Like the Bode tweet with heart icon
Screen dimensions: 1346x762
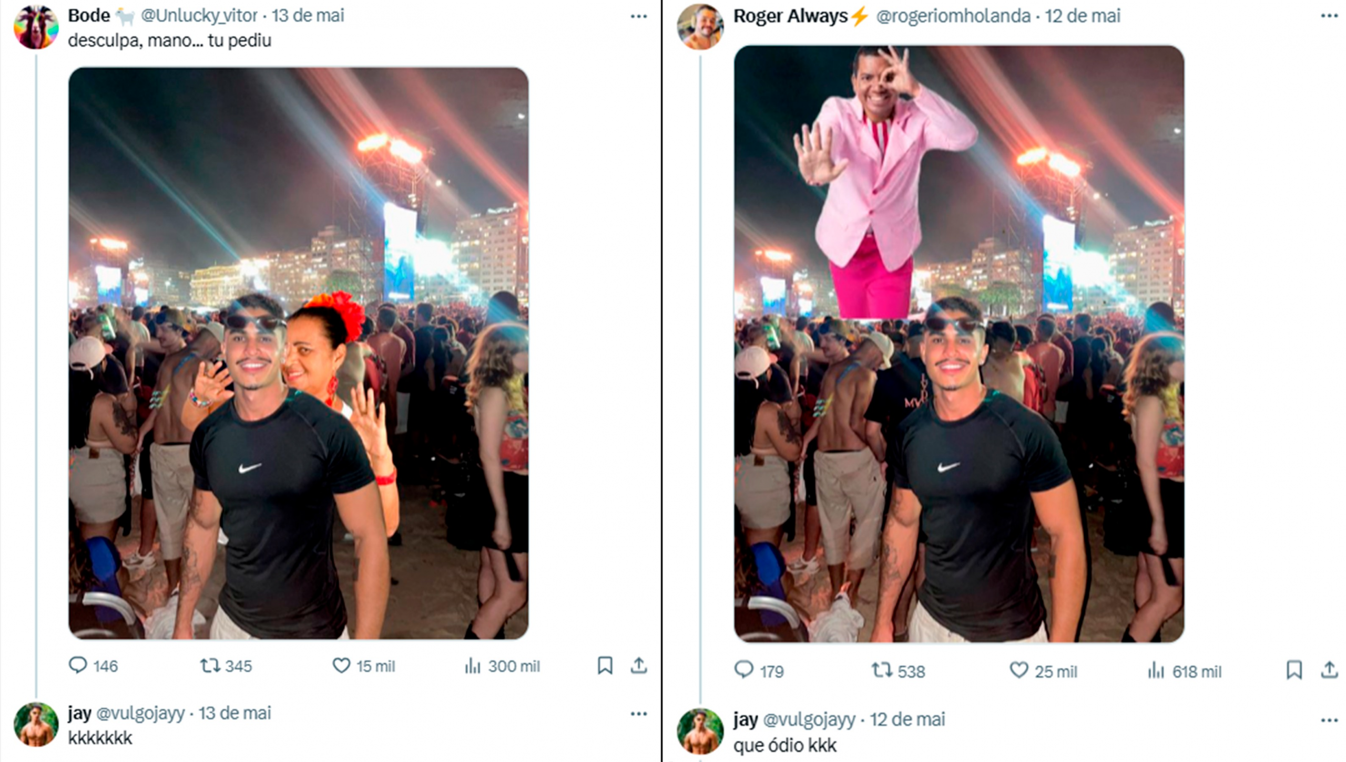[341, 666]
